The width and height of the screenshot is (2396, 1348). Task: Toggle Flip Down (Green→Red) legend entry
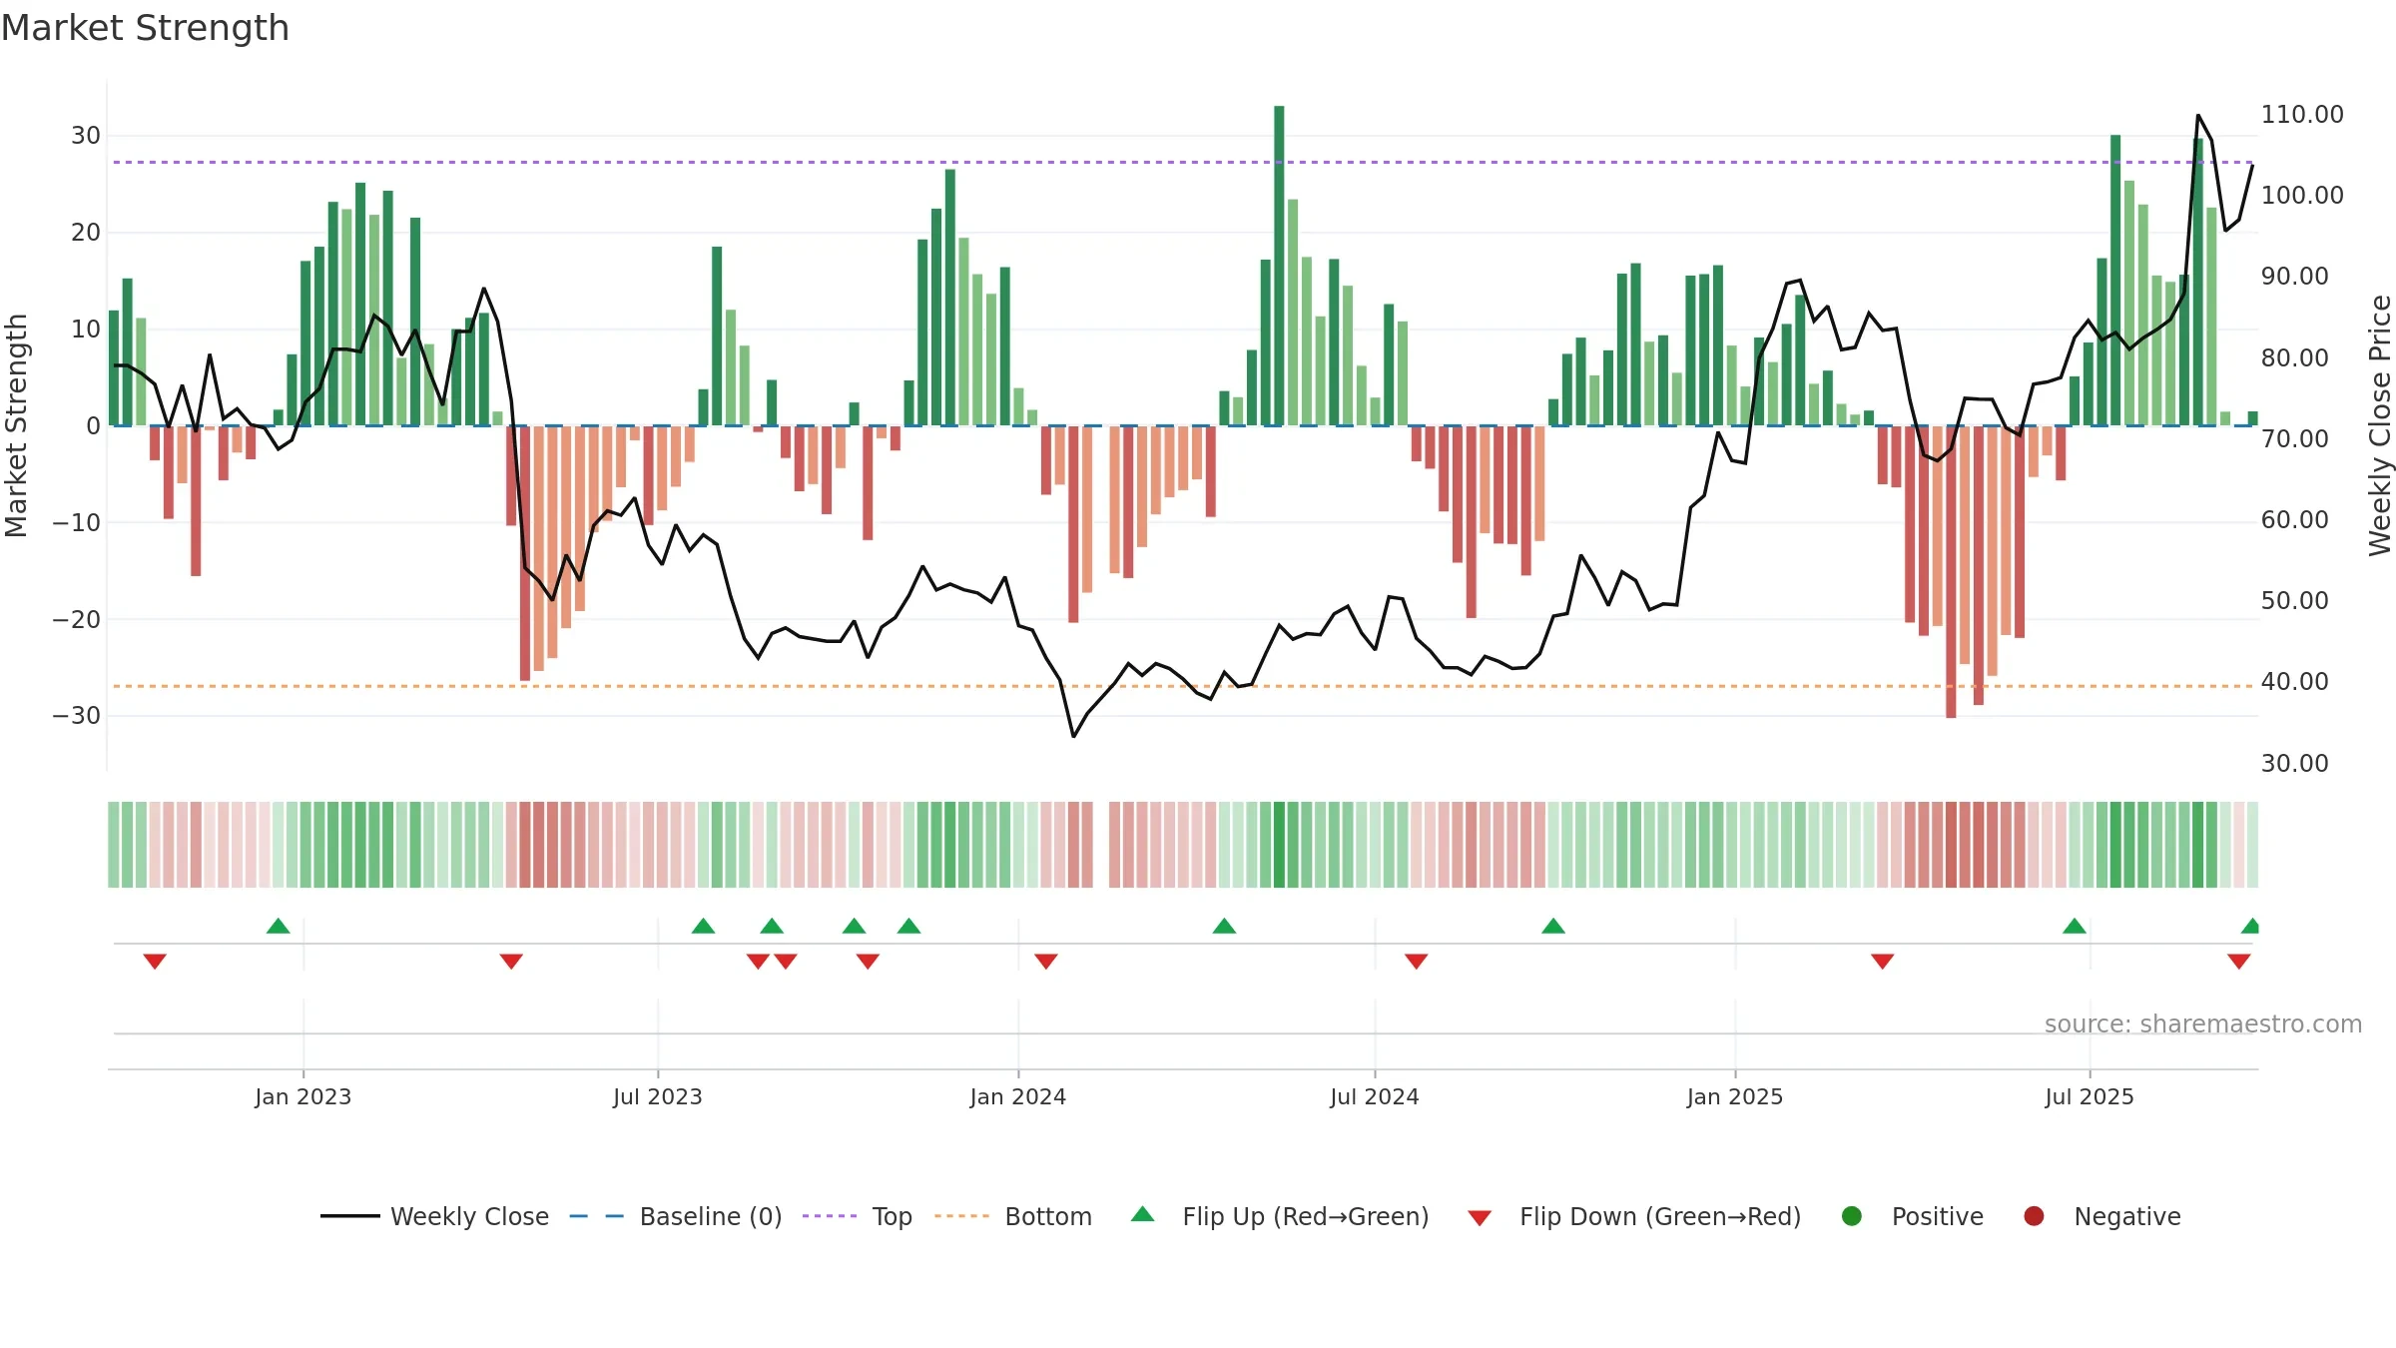[1634, 1216]
